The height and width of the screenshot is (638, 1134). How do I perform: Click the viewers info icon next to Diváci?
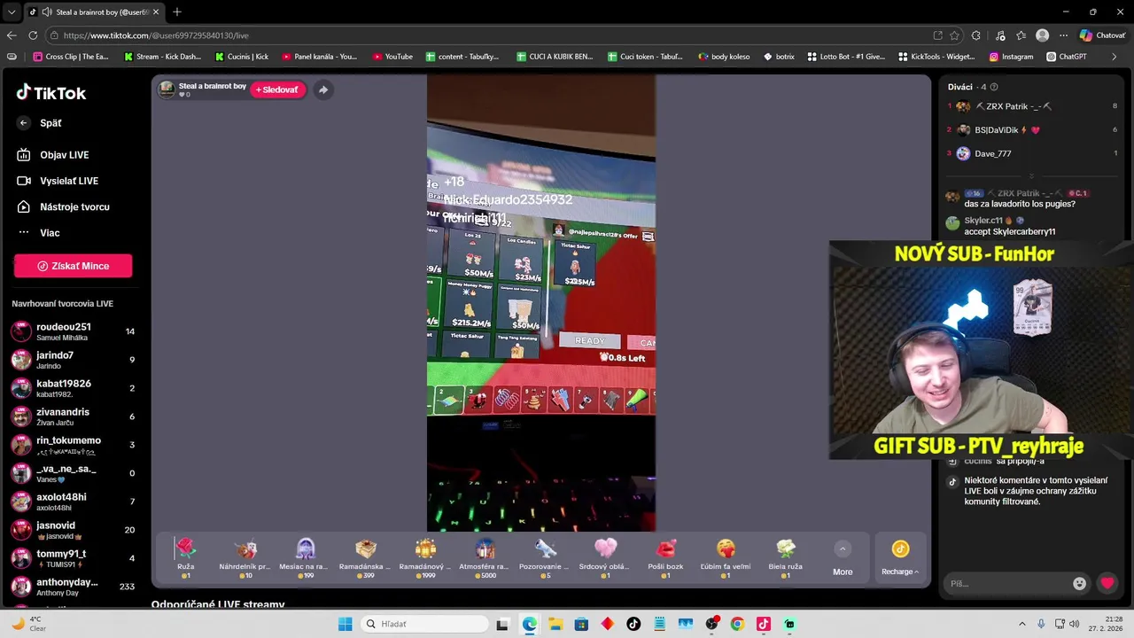pos(994,87)
